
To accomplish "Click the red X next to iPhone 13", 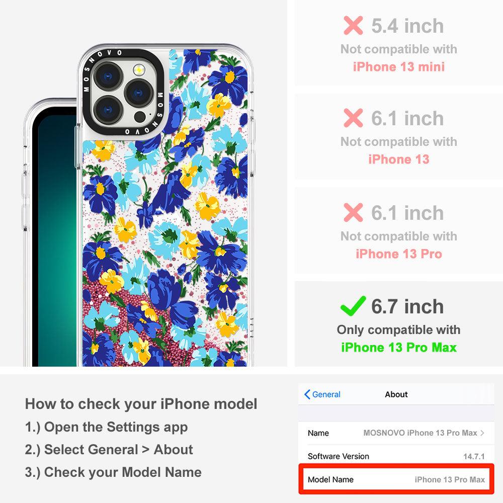I will [x=353, y=118].
